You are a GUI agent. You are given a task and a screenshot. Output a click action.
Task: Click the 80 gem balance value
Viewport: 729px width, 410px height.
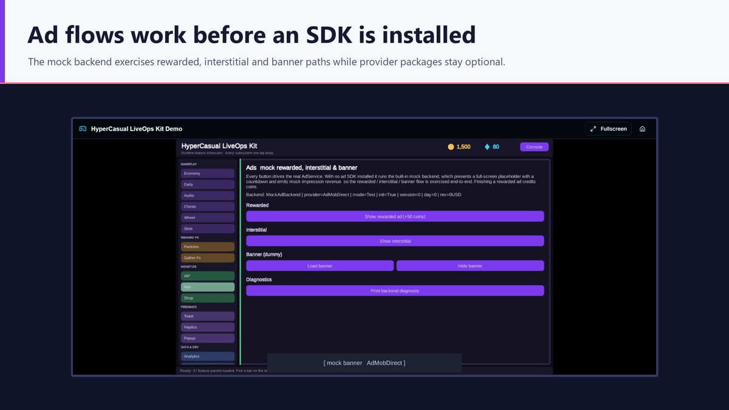[x=496, y=147]
